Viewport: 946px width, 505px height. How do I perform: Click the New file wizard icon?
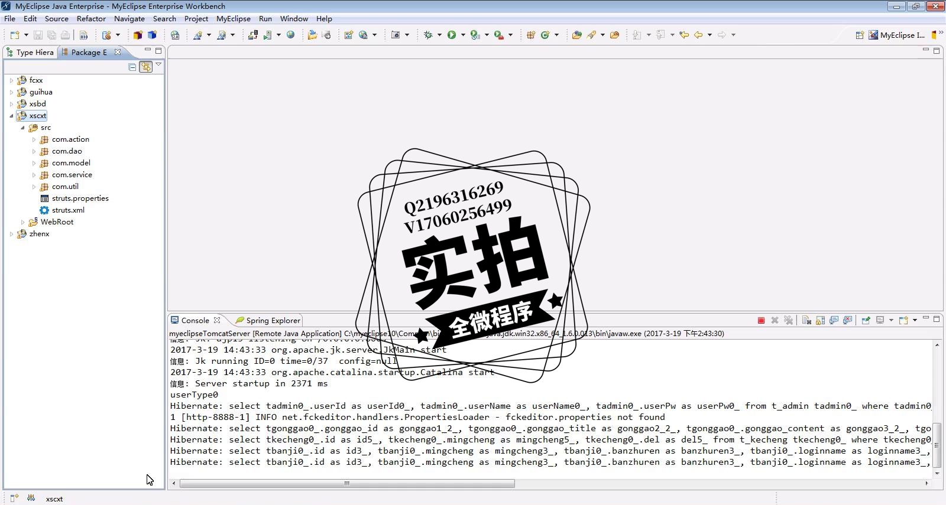pos(15,35)
